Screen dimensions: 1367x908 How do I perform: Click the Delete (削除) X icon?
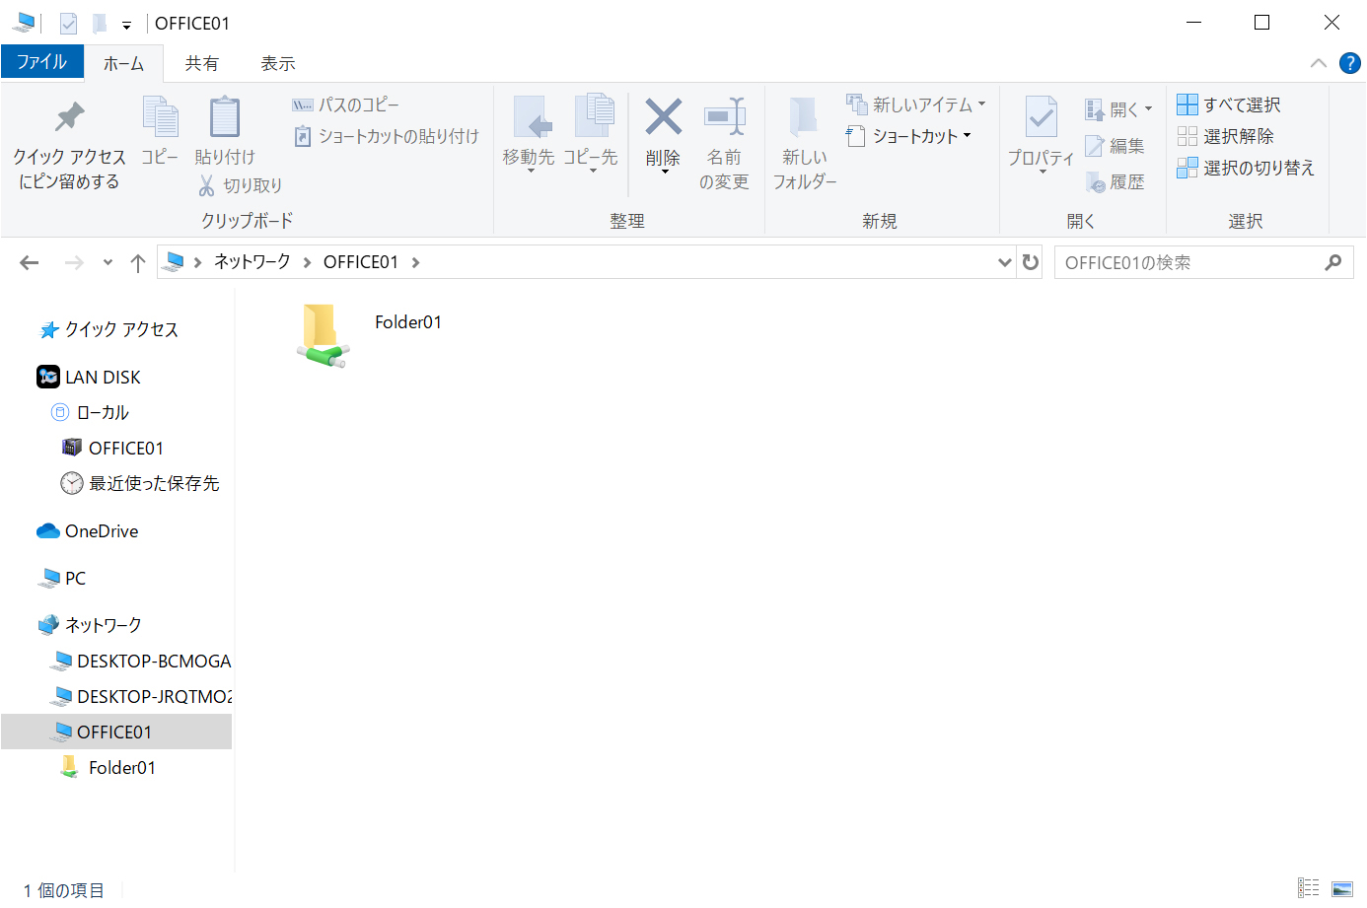click(x=663, y=118)
